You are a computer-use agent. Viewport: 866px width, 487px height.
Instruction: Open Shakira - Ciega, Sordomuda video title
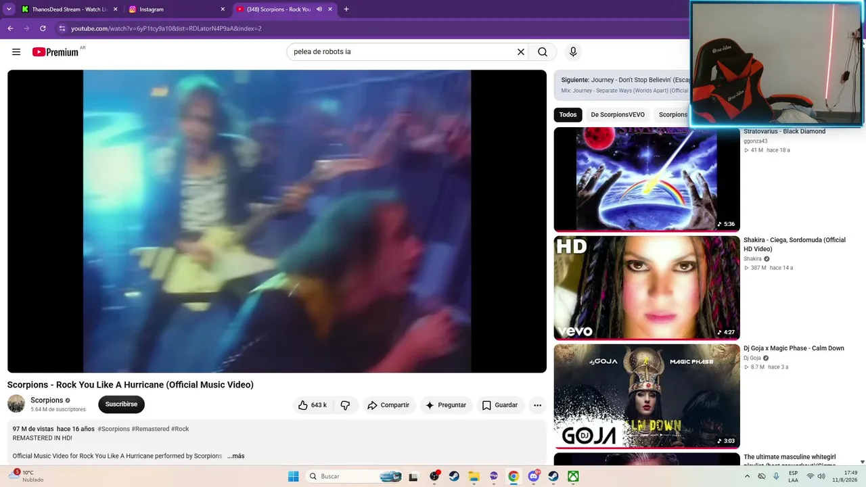(x=794, y=244)
